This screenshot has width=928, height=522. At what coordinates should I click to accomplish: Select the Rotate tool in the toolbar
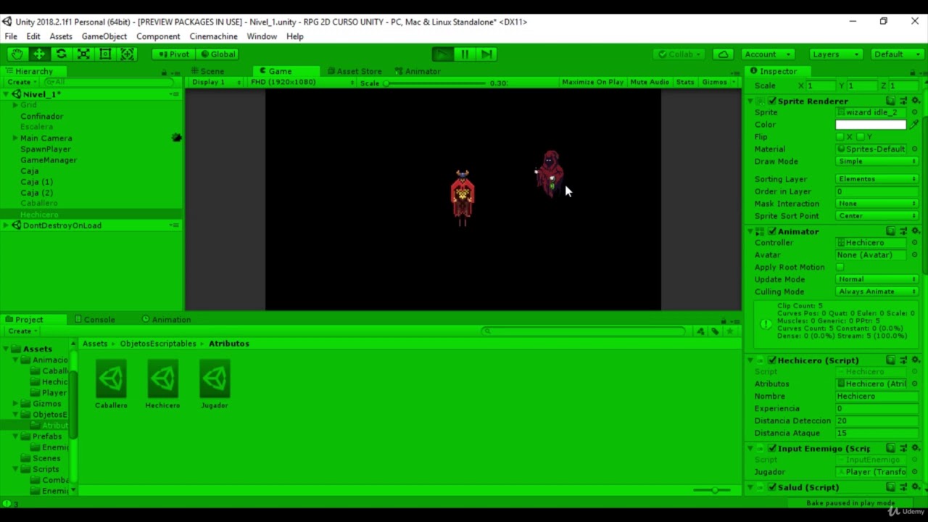click(61, 54)
